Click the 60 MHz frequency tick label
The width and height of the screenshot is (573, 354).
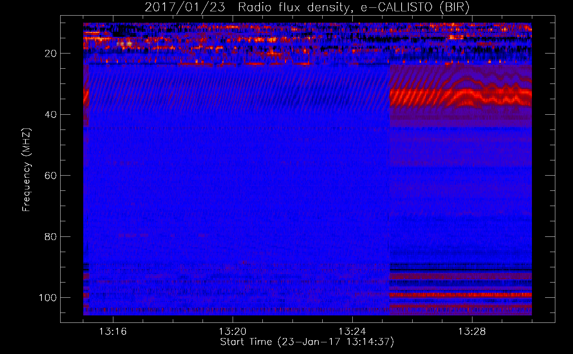pos(51,176)
